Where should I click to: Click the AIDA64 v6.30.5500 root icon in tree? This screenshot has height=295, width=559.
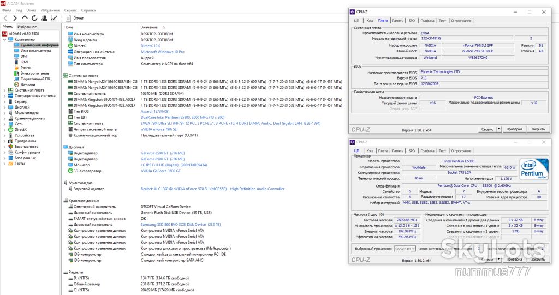[x=4, y=33]
